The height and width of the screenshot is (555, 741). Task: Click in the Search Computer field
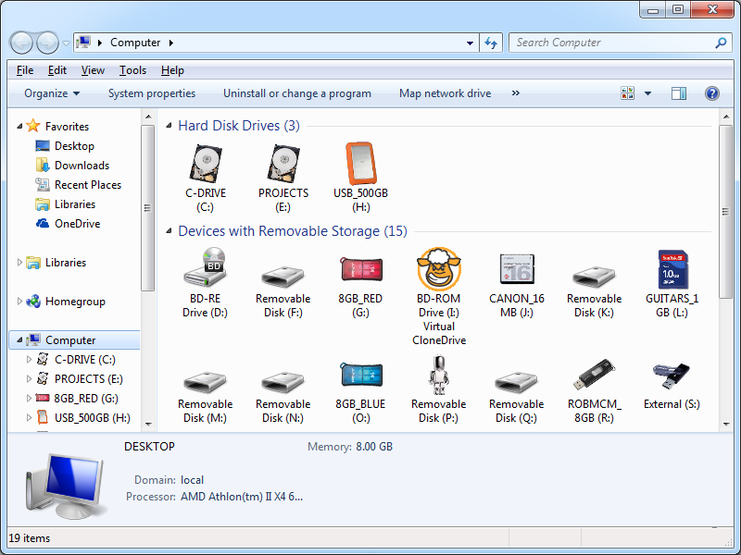611,43
